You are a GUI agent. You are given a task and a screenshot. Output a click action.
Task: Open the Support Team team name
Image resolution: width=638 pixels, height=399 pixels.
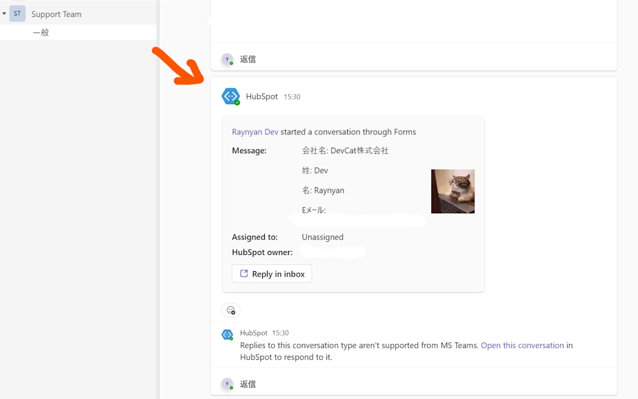pos(56,14)
